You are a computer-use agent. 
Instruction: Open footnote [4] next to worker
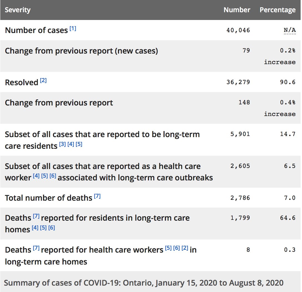tap(36, 176)
